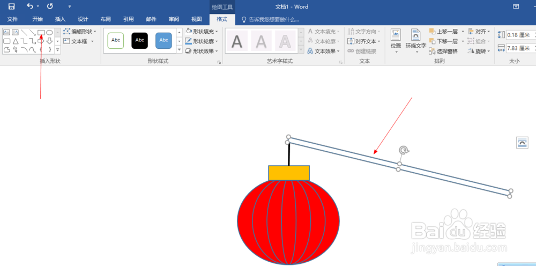
Task: Select the down block arrow shape
Action: (49, 41)
